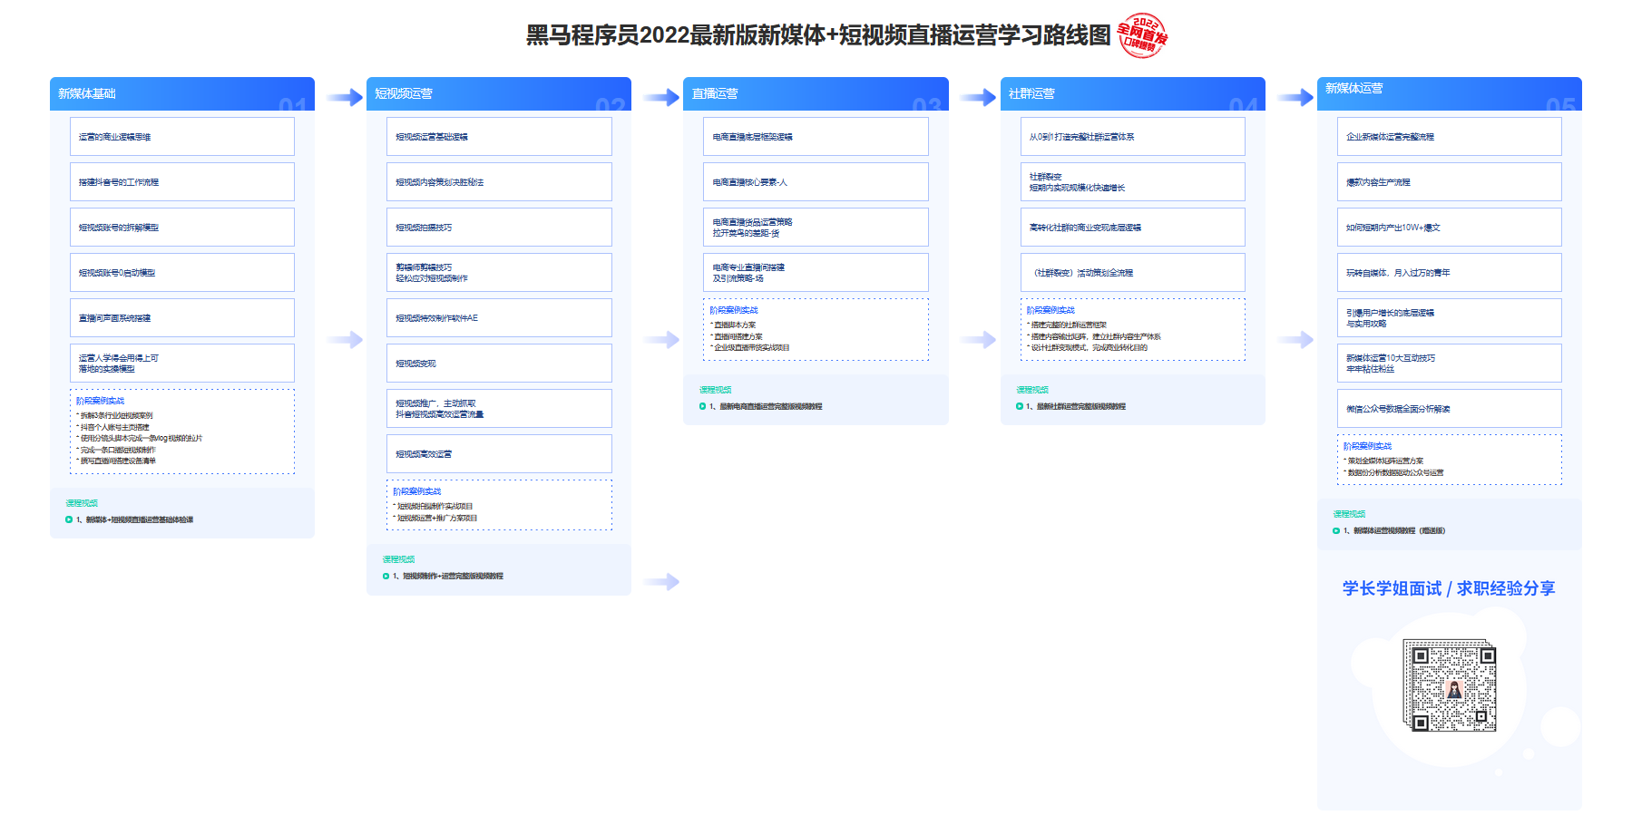Click the 企业新媒体运营完整流程 topic box
1632x815 pixels.
[x=1449, y=137]
